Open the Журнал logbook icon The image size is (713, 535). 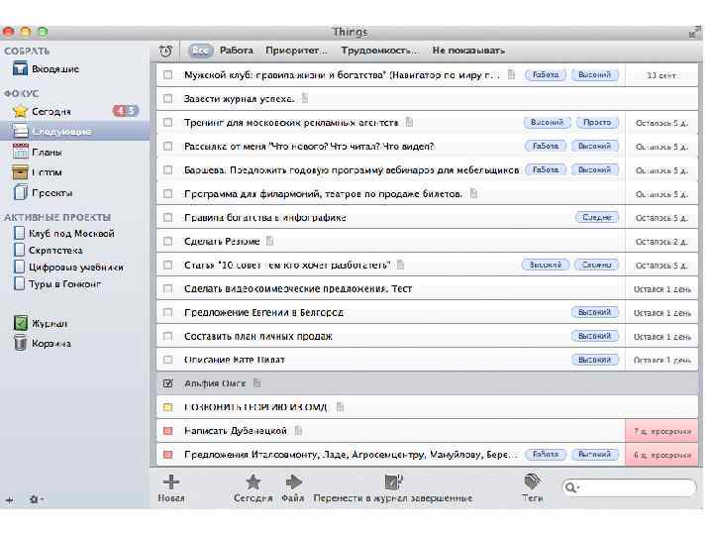[x=21, y=323]
